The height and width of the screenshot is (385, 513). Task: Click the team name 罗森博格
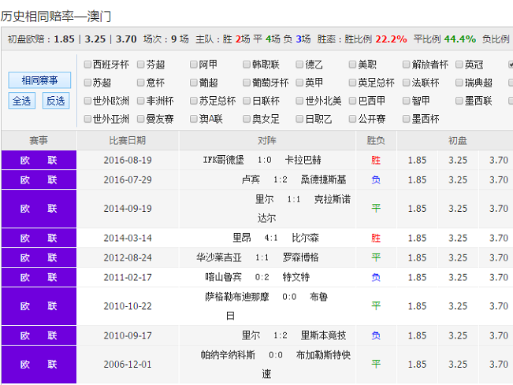click(x=301, y=257)
